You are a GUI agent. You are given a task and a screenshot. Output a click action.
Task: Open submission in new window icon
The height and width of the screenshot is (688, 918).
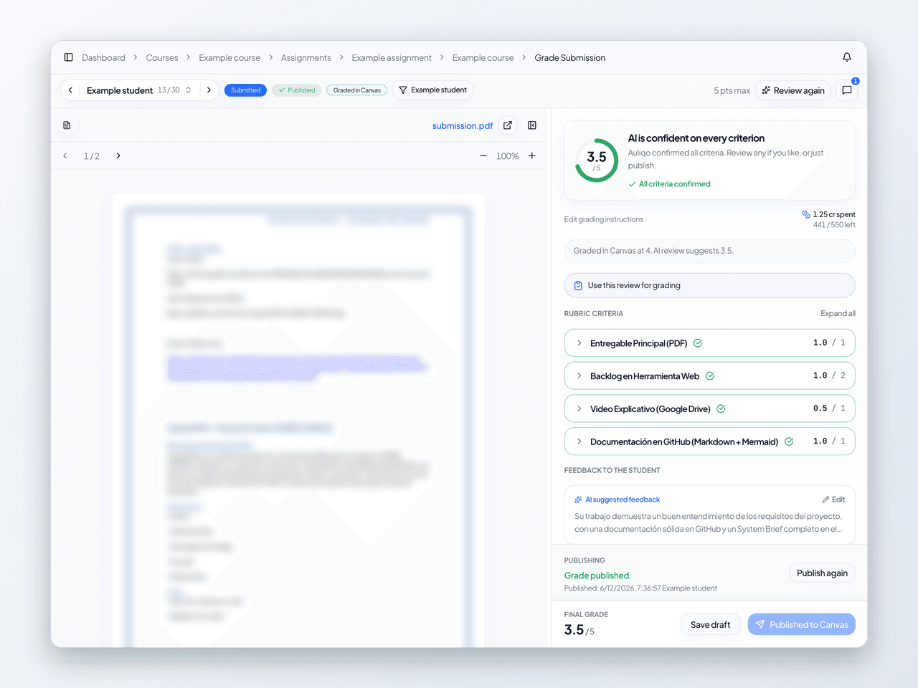pos(508,125)
